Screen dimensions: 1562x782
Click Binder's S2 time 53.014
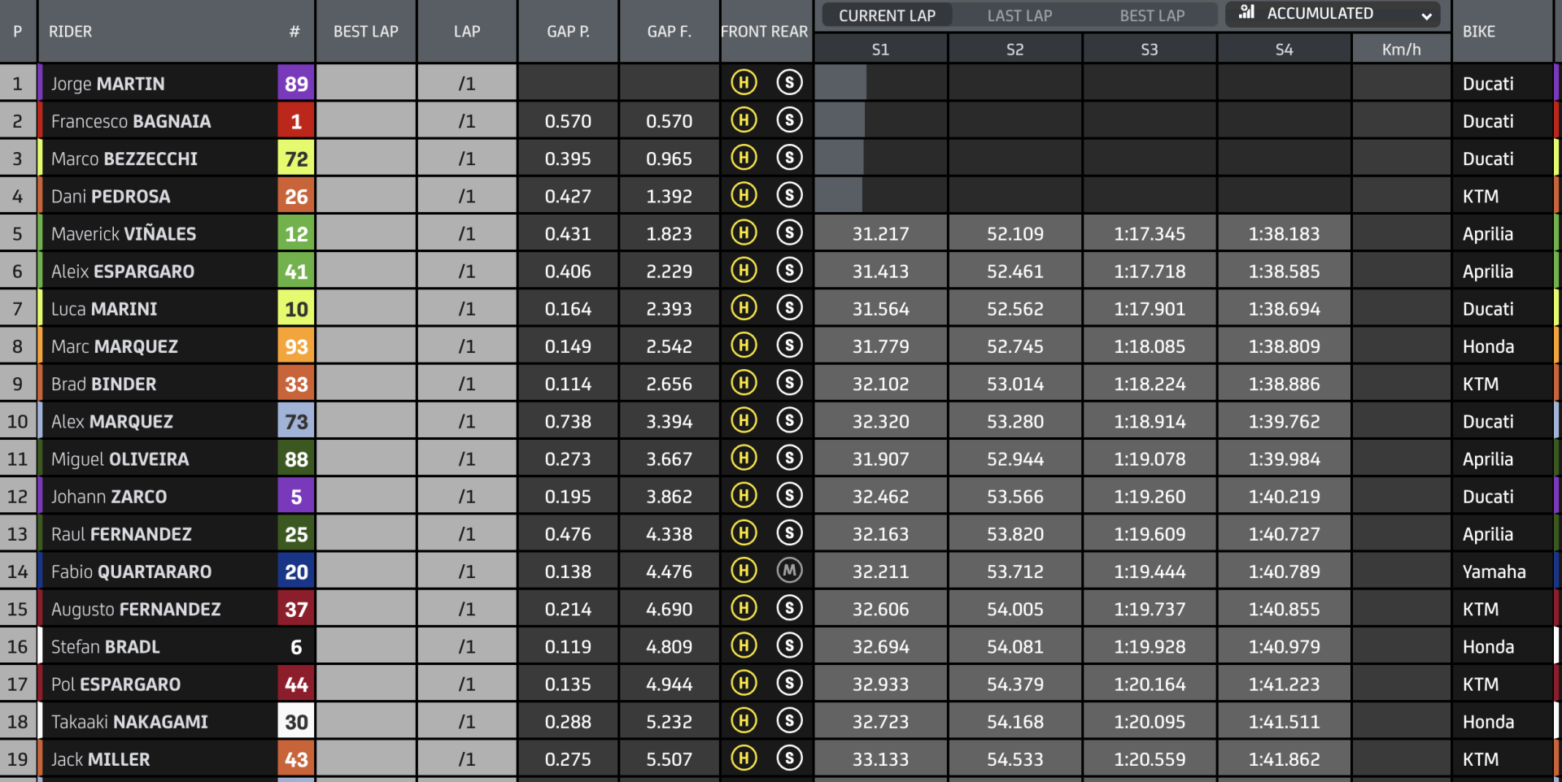point(1014,384)
